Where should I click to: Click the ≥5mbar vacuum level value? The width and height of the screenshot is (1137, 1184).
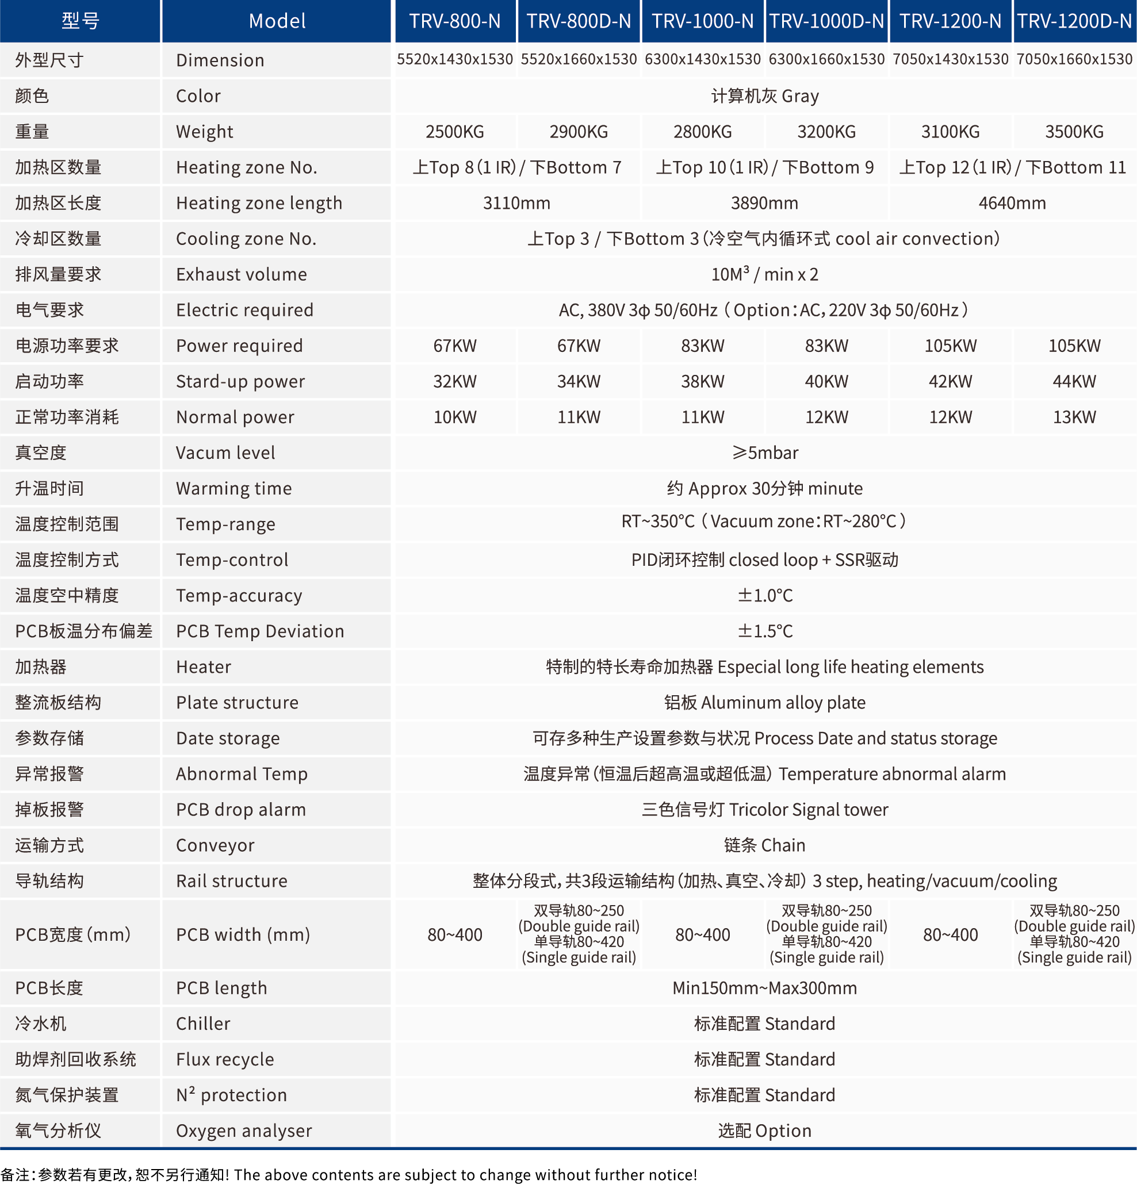click(765, 453)
